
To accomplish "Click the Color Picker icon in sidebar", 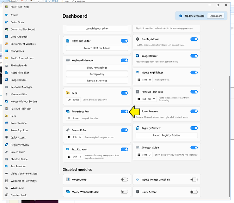I will [x=7, y=22].
